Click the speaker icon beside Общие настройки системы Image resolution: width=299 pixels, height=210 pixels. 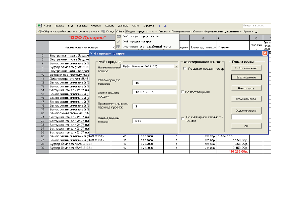40,31
